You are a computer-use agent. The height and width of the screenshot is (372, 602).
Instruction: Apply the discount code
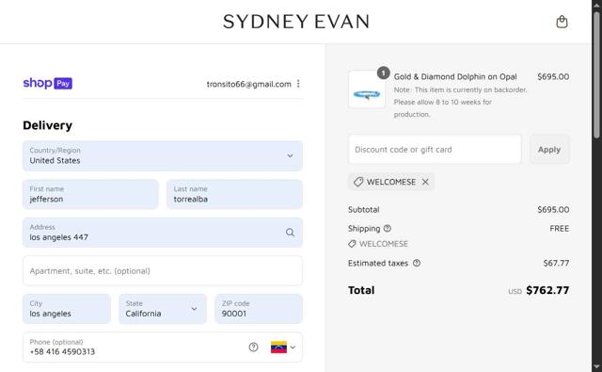[x=549, y=149]
